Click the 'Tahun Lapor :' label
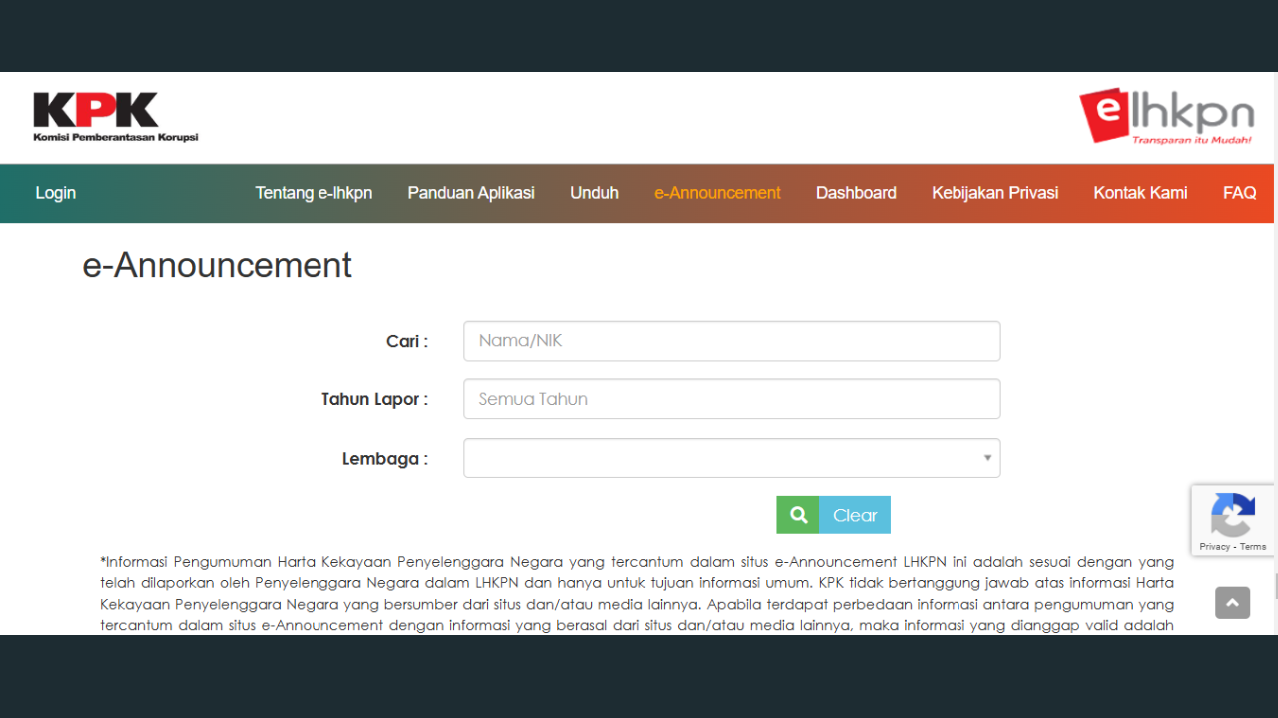 tap(374, 399)
